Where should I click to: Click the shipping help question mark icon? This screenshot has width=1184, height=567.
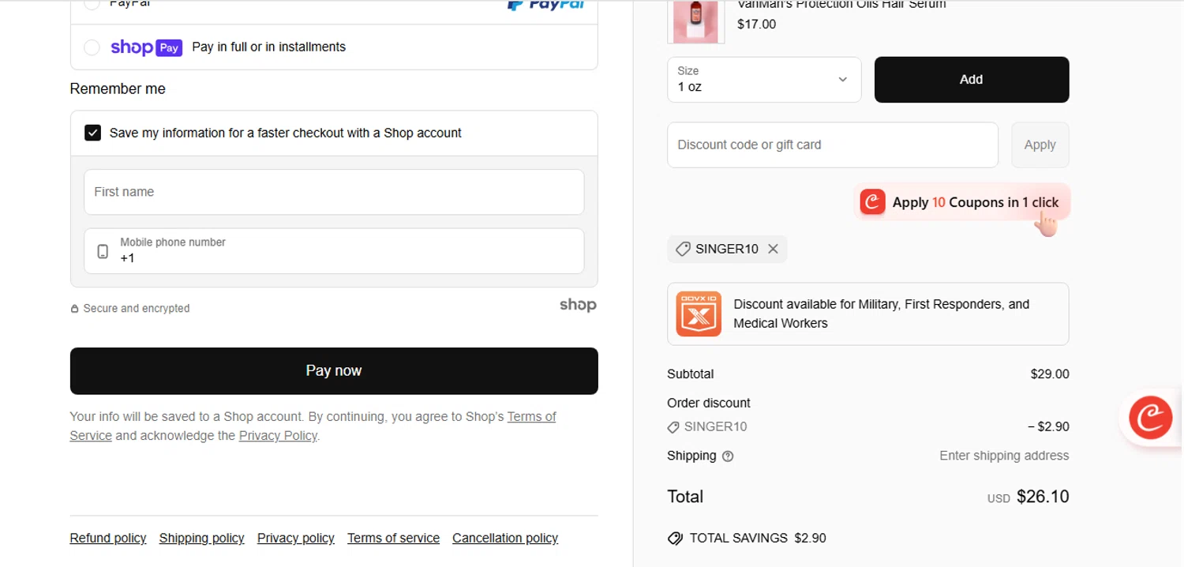pyautogui.click(x=728, y=456)
